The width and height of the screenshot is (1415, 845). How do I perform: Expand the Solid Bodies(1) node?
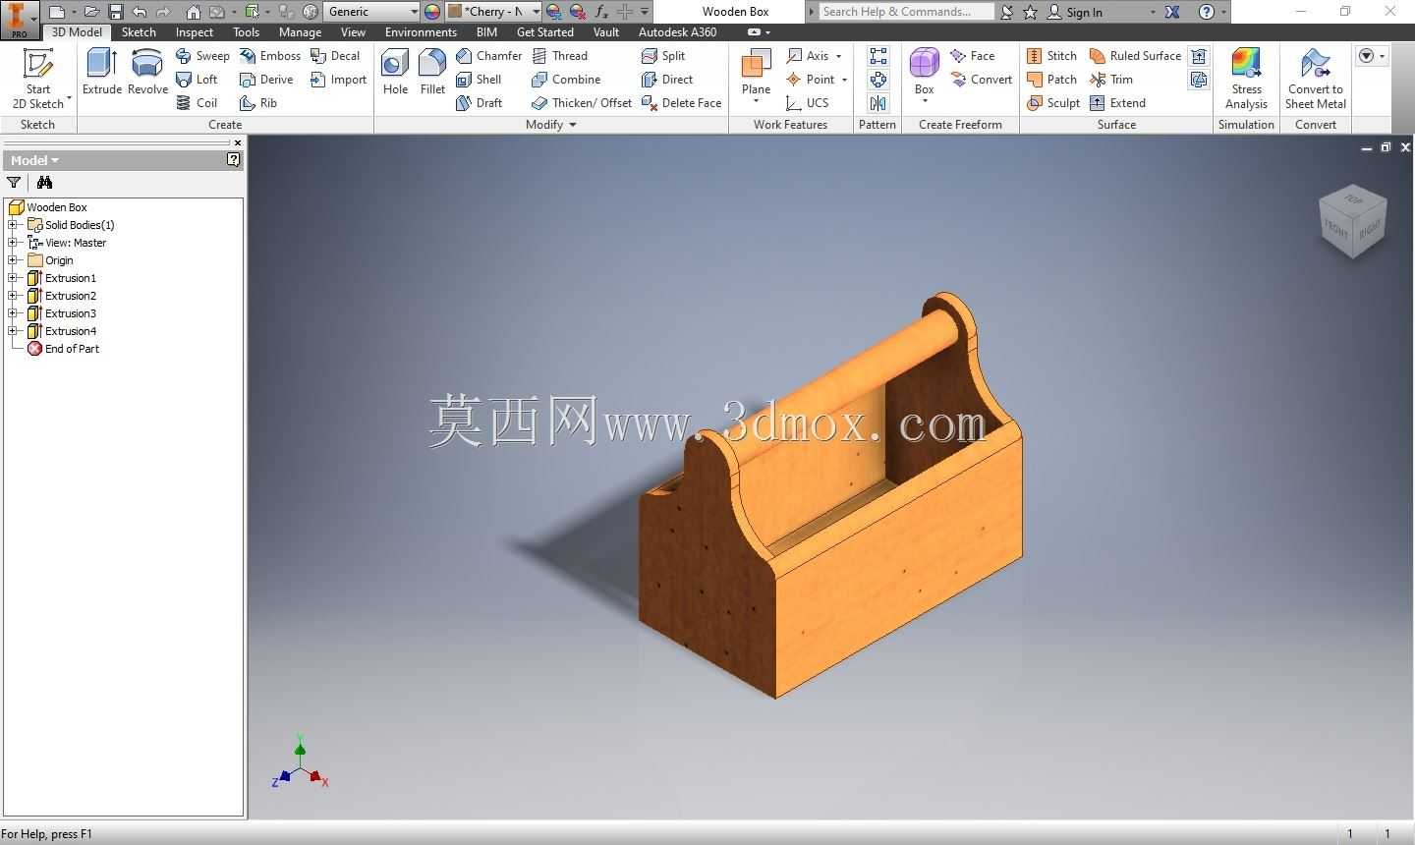(x=13, y=225)
